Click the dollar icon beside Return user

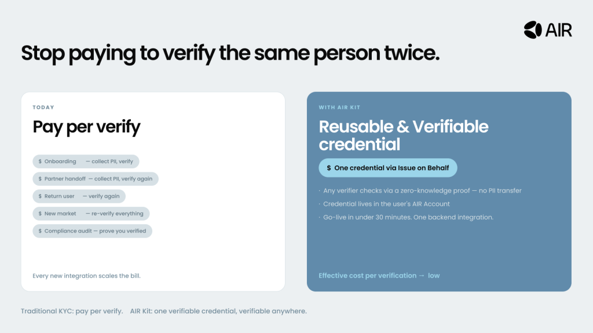click(40, 197)
